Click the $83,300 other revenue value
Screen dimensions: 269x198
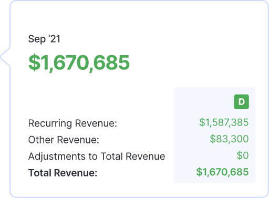pyautogui.click(x=229, y=139)
